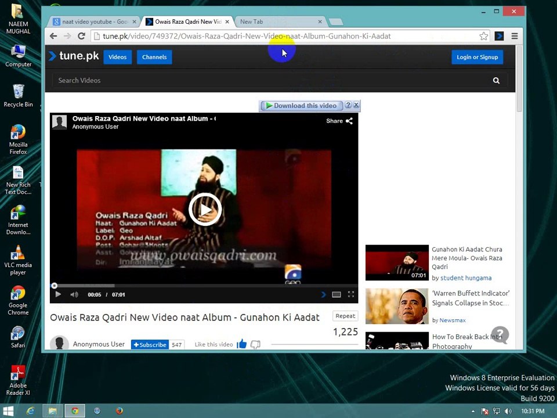The width and height of the screenshot is (557, 418).
Task: Click the search magnifier icon
Action: [496, 81]
